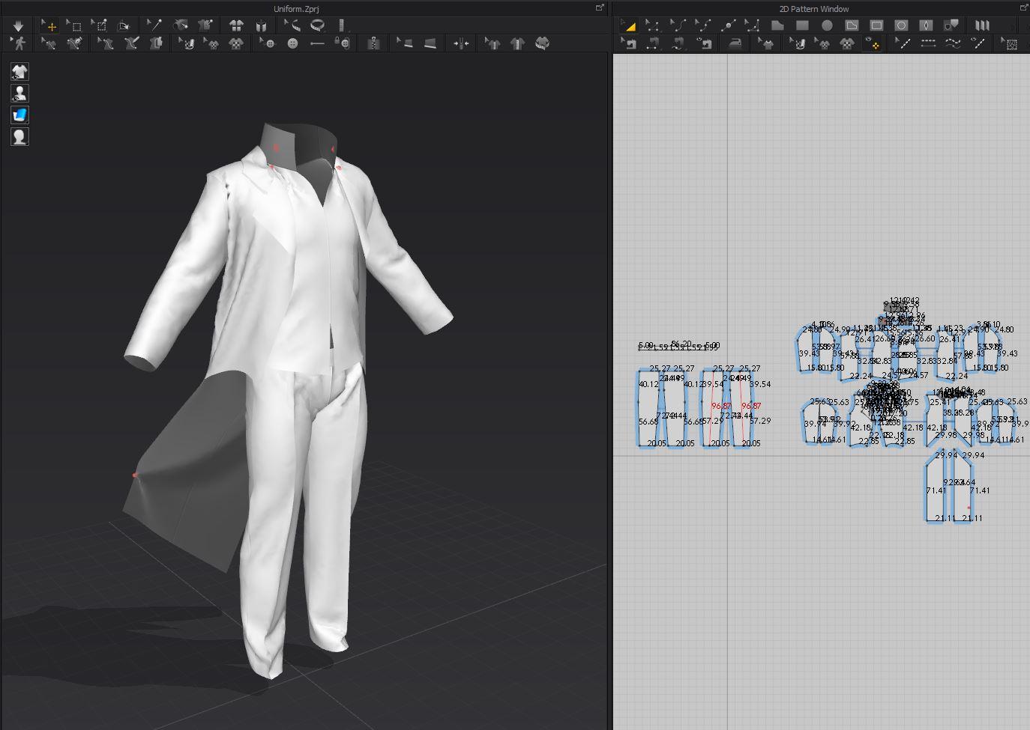
Task: Toggle Show Sewing eye icon
Action: [x=704, y=43]
